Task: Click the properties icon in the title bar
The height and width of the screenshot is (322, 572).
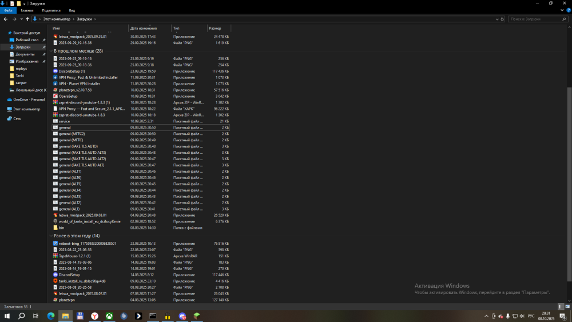Action: tap(12, 3)
